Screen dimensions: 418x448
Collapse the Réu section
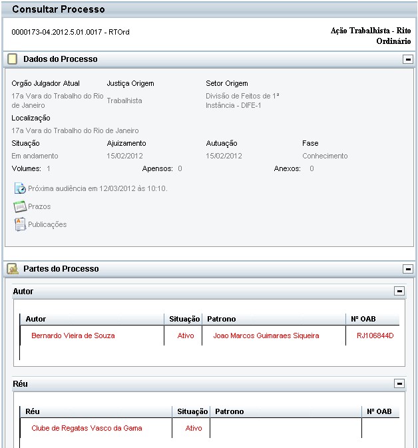coord(399,384)
